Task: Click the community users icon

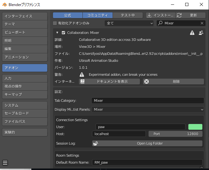Action: point(201,33)
